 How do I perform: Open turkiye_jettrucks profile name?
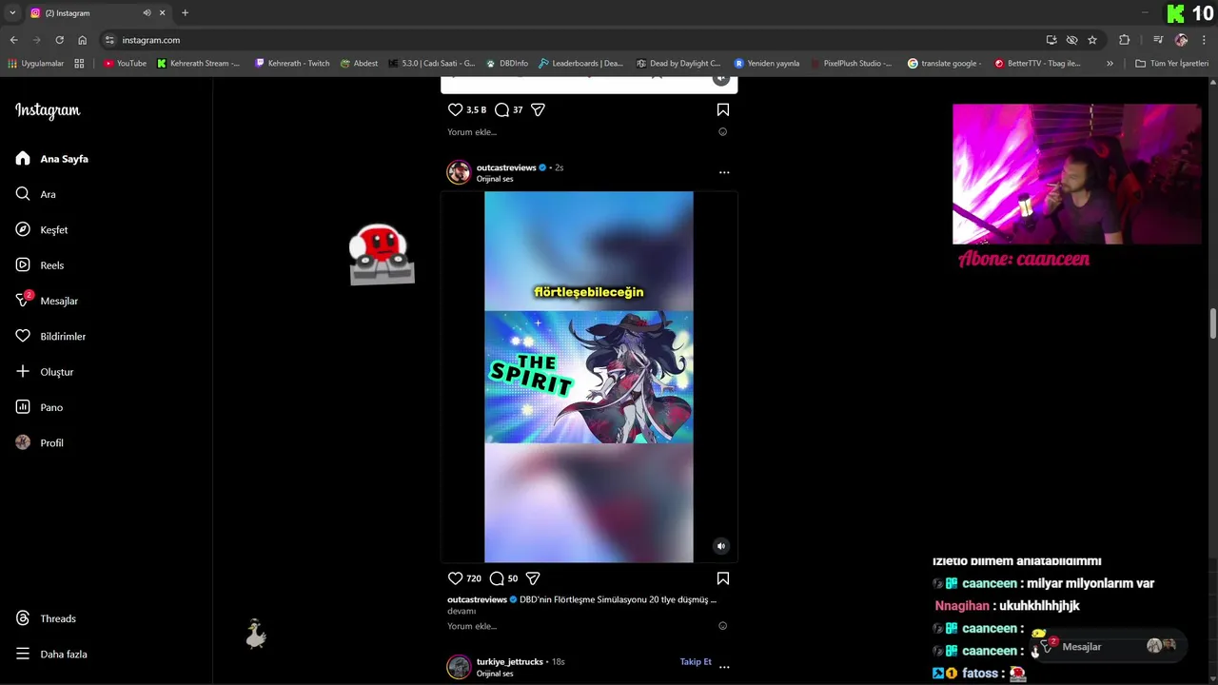coord(510,661)
